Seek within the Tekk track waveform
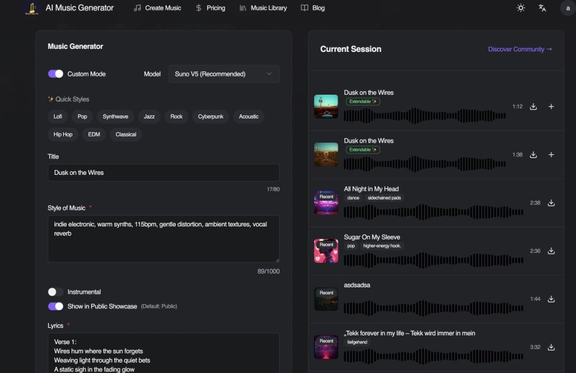This screenshot has height=373, width=576. 433,356
